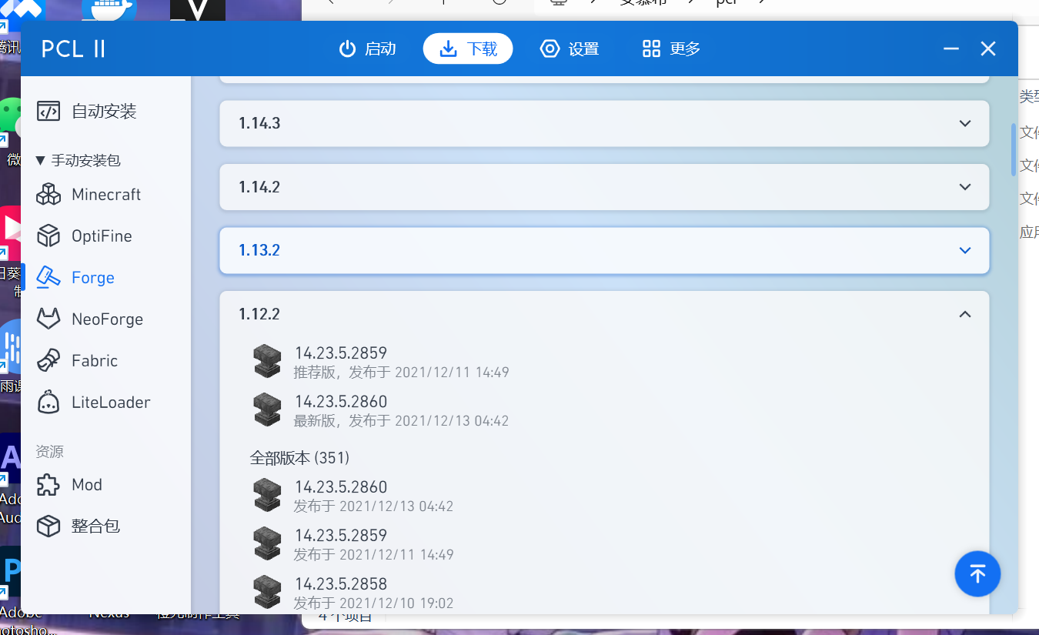The image size is (1039, 635).
Task: Switch to the 更多 tab
Action: pos(671,49)
